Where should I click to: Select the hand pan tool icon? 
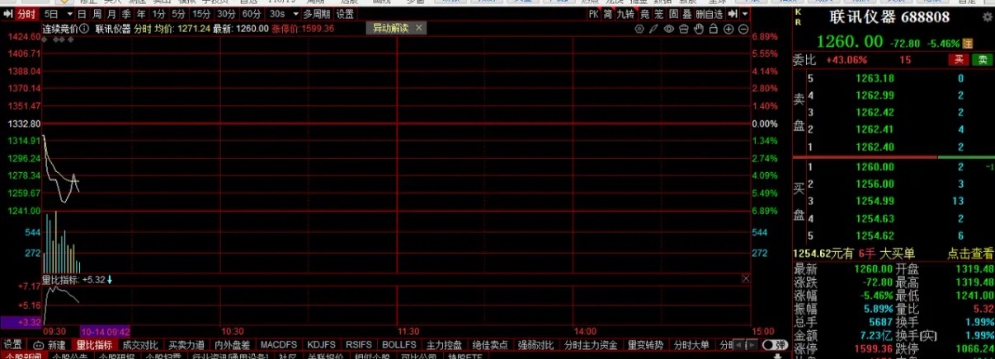[699, 29]
